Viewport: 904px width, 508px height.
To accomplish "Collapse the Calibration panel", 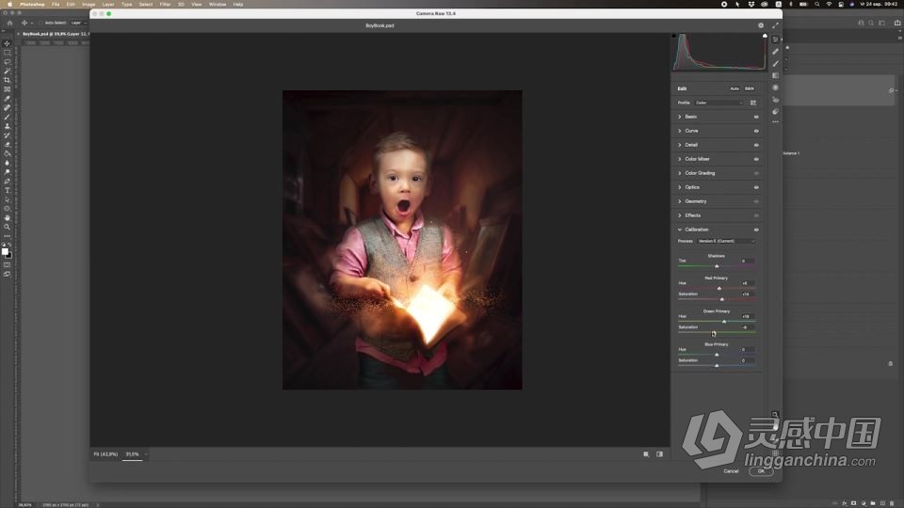I will 680,230.
